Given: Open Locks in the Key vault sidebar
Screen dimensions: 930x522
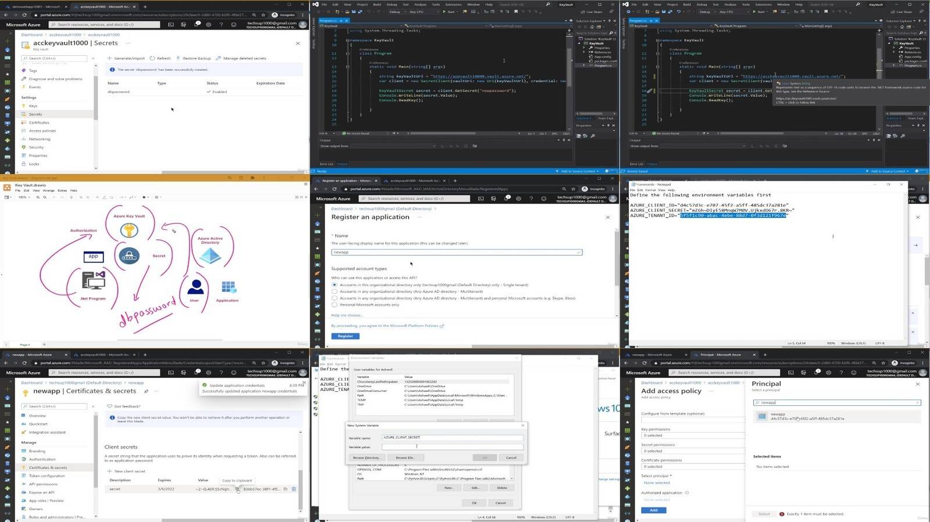Looking at the screenshot, I should point(34,164).
